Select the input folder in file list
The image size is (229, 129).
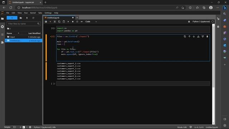[24, 37]
